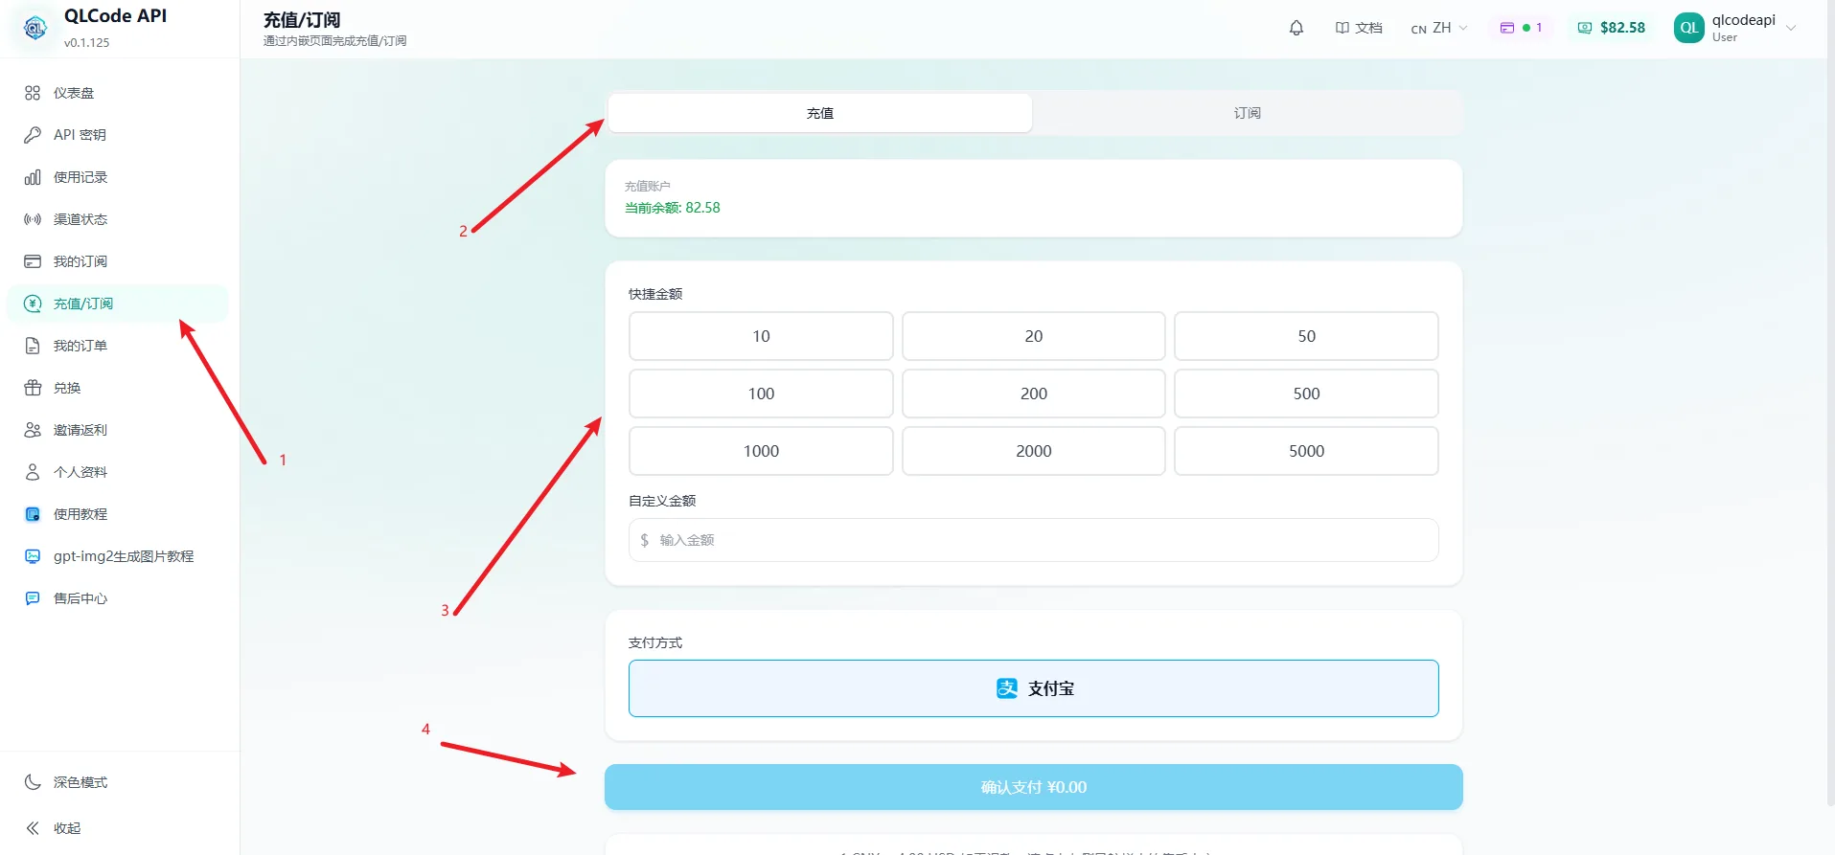The height and width of the screenshot is (855, 1835).
Task: Click the moon icon for 深色模式
Action: click(33, 782)
